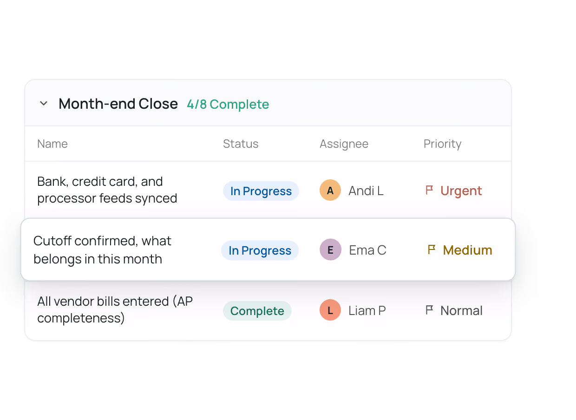Sort by the Assignee column header
The height and width of the screenshot is (420, 576).
pyautogui.click(x=344, y=144)
